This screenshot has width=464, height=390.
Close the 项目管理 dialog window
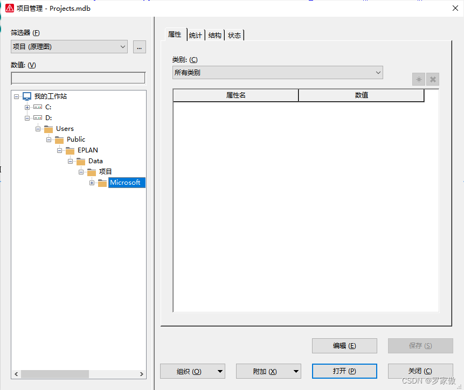(x=455, y=8)
